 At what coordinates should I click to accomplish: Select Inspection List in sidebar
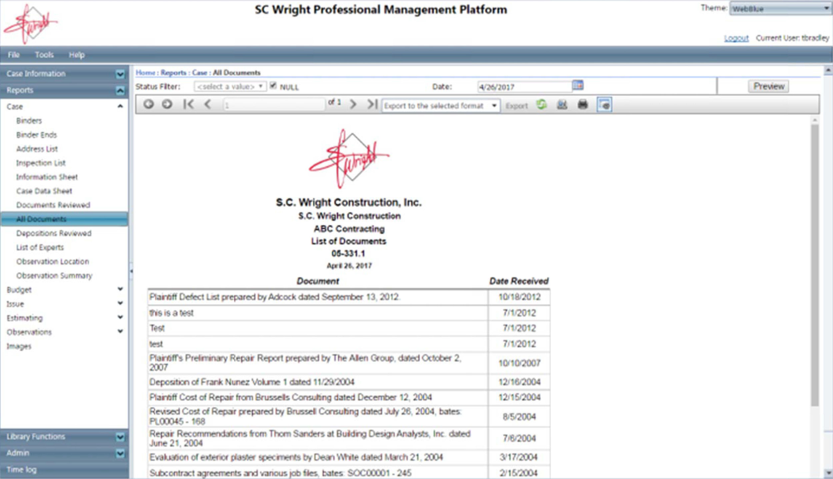(x=41, y=163)
